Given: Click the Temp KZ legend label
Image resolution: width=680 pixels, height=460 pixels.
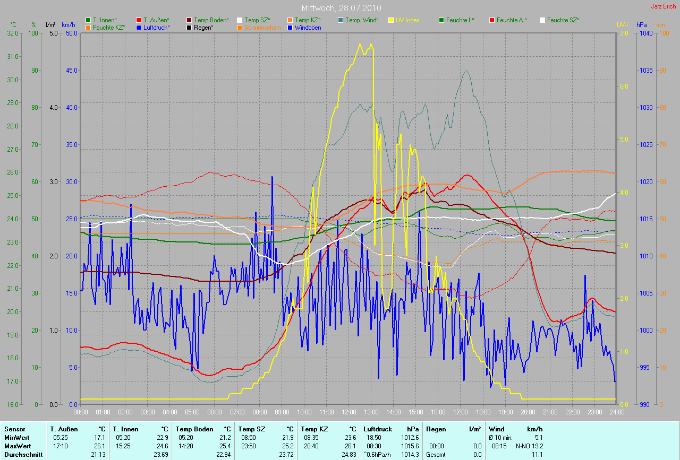Looking at the screenshot, I should (x=308, y=20).
